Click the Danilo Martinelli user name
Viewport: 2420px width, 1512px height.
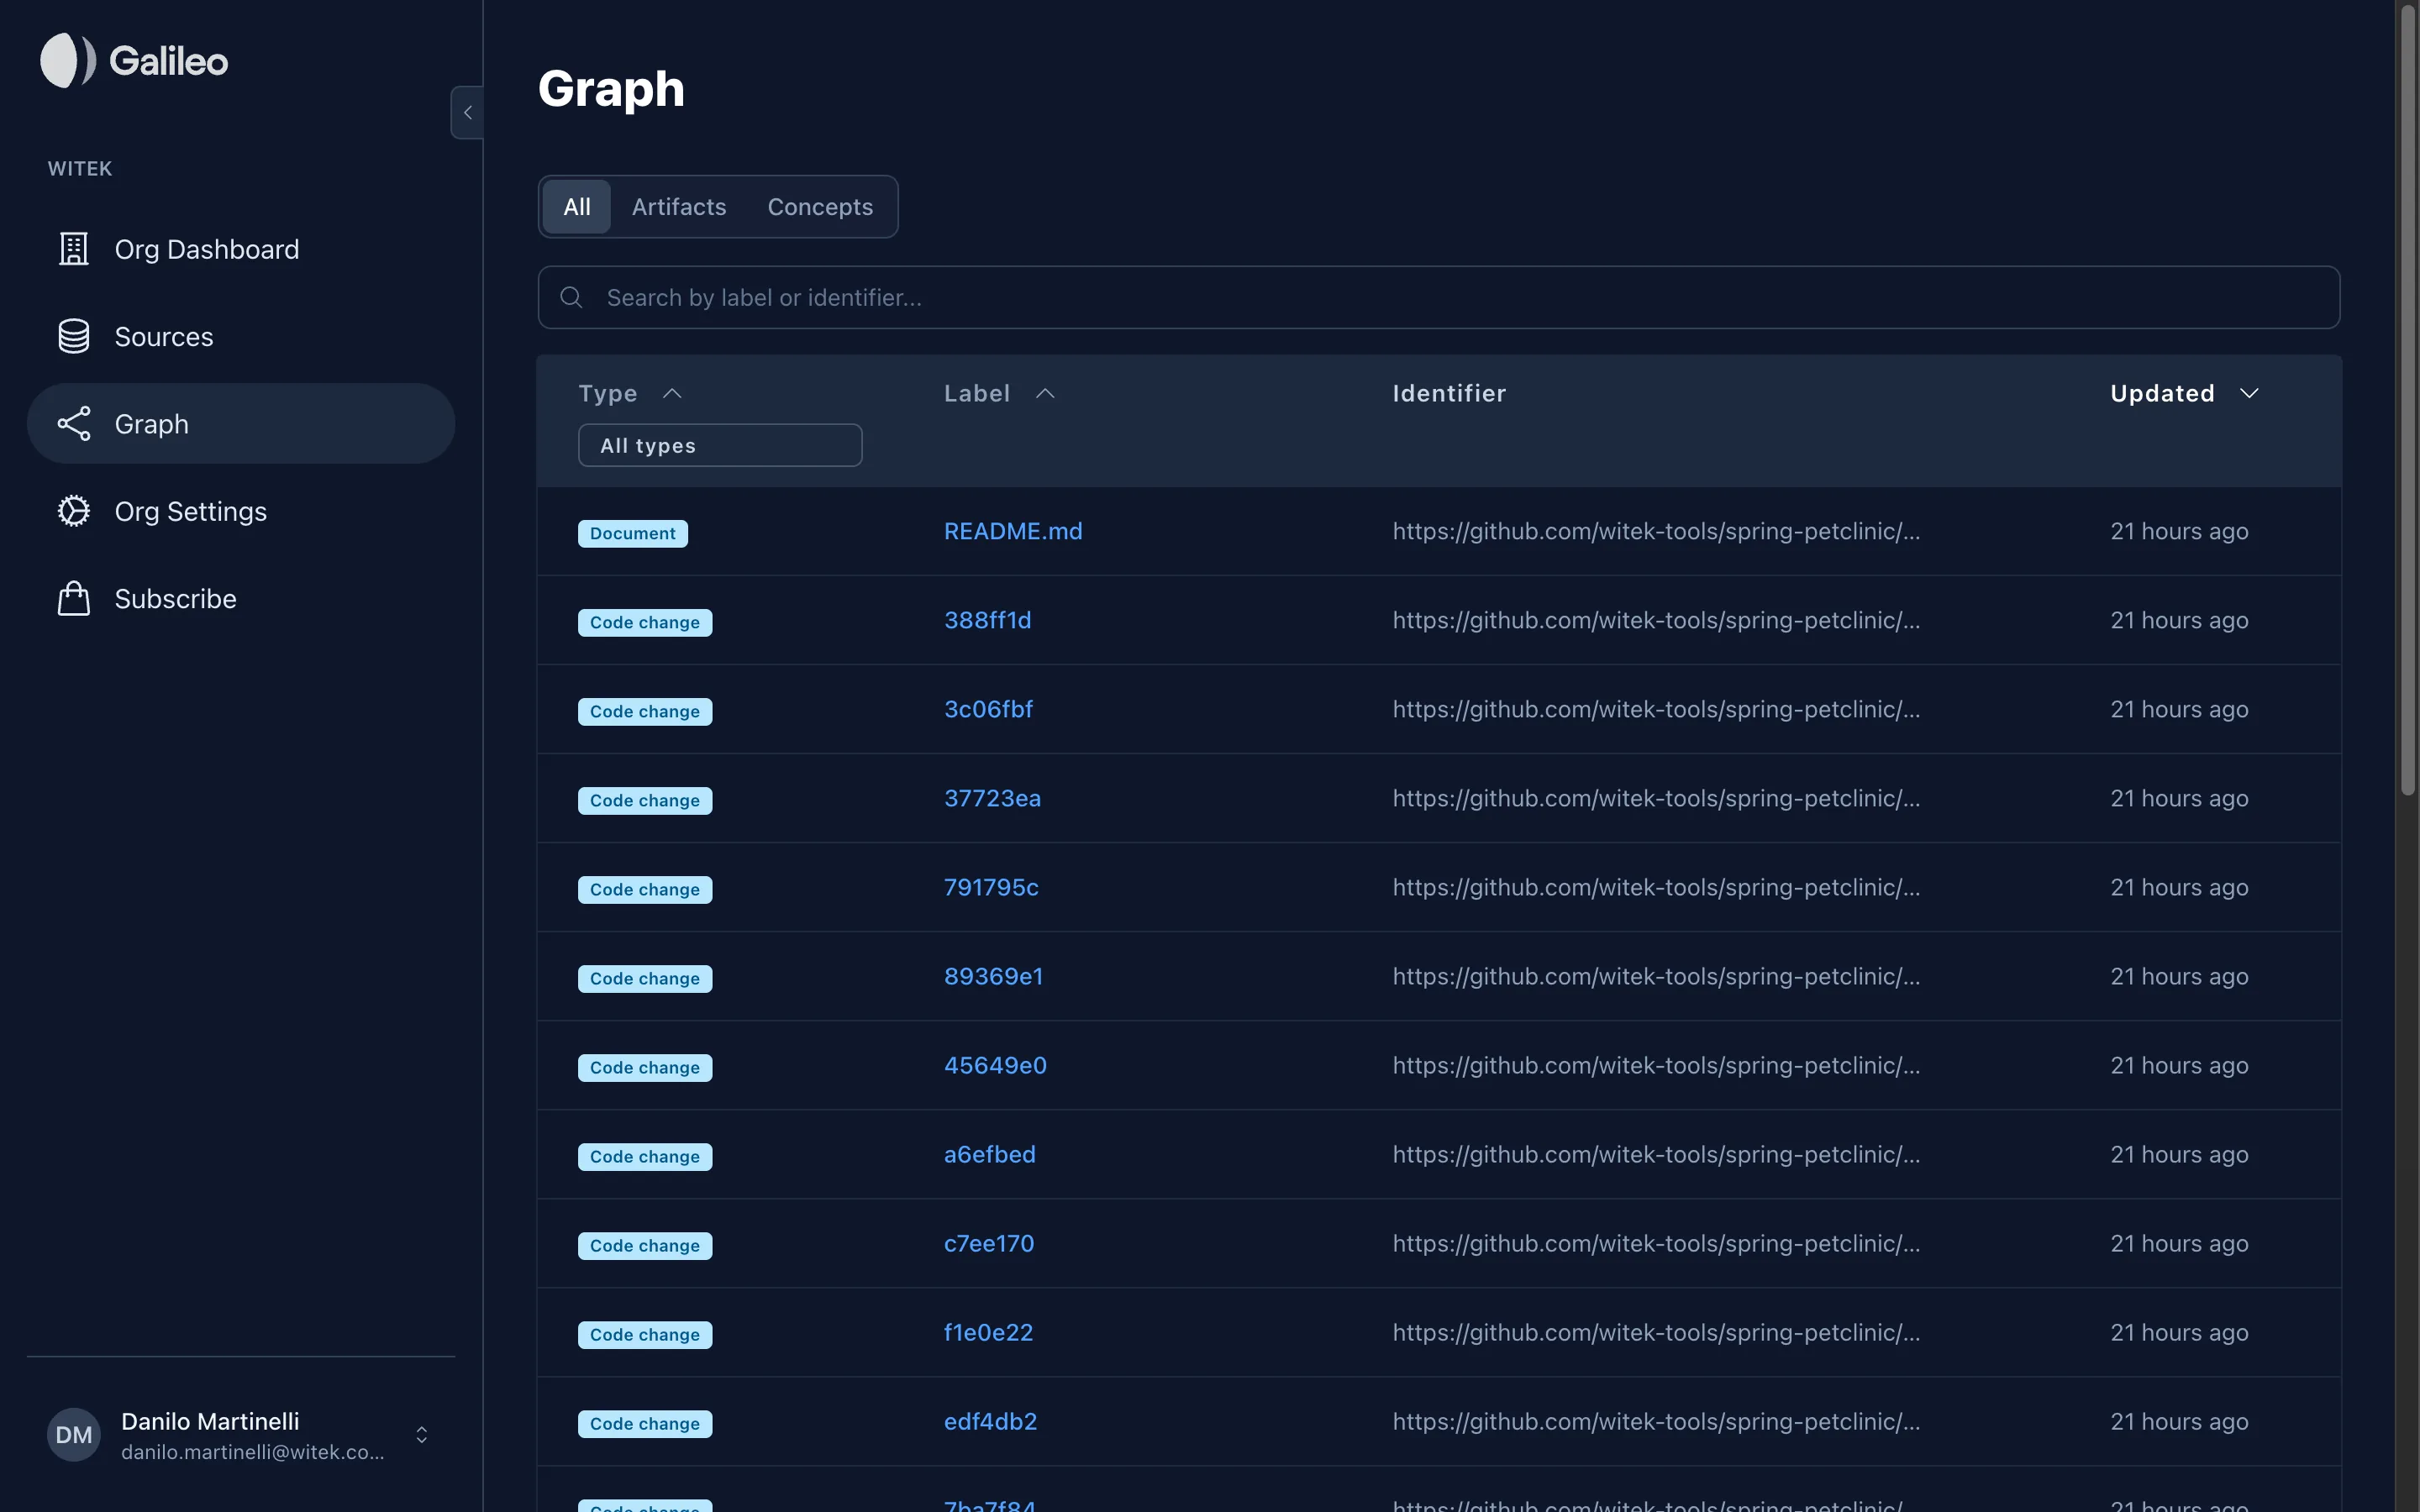[x=210, y=1421]
